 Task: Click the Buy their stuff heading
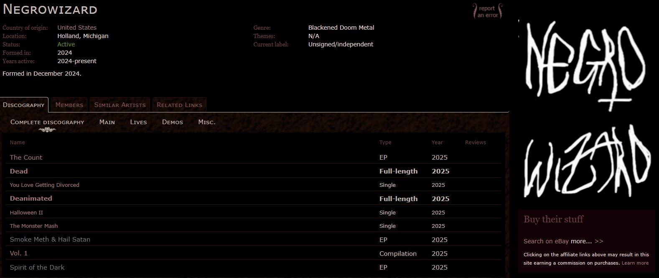553,219
